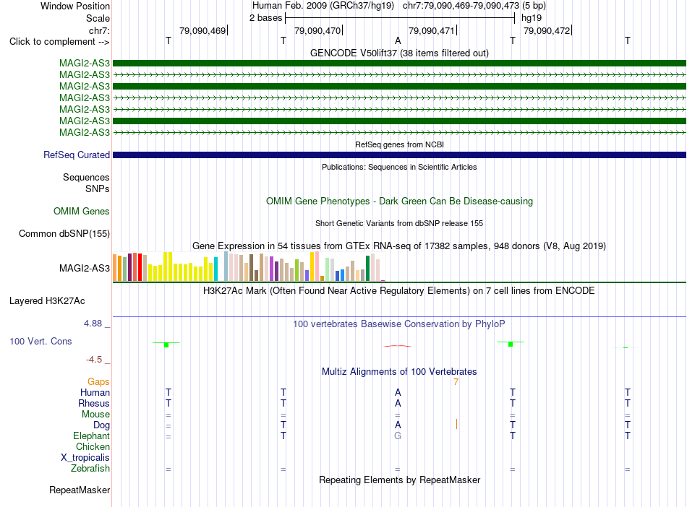
Task: Select the X_tropicalis alignment row label
Action: point(85,458)
